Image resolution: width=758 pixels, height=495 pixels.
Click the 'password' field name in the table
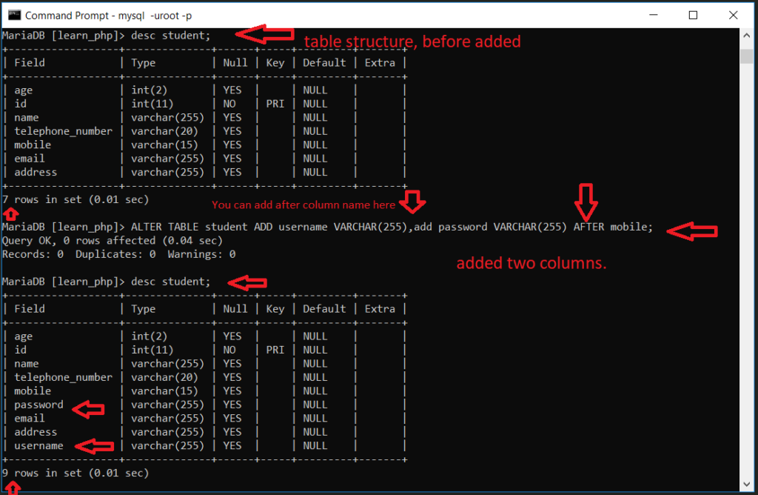38,405
